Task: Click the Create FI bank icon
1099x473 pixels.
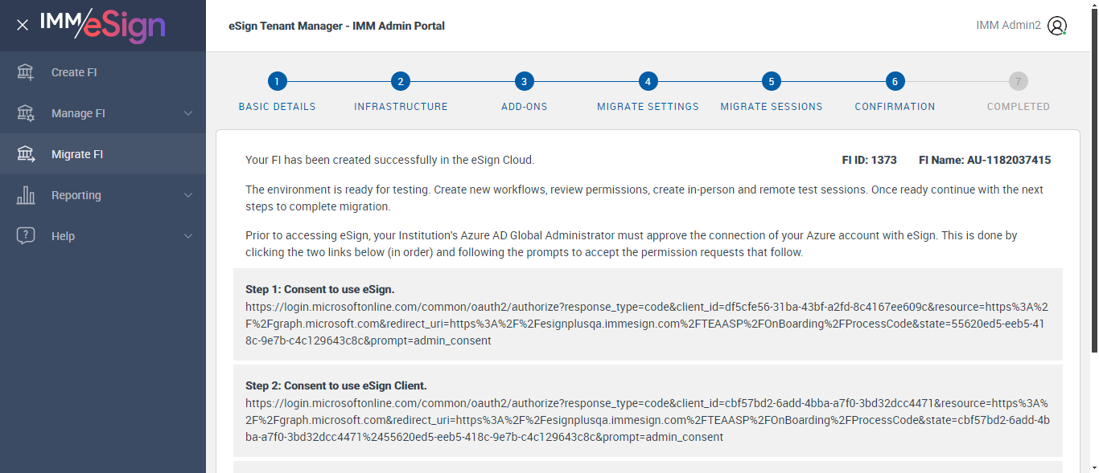Action: 26,72
